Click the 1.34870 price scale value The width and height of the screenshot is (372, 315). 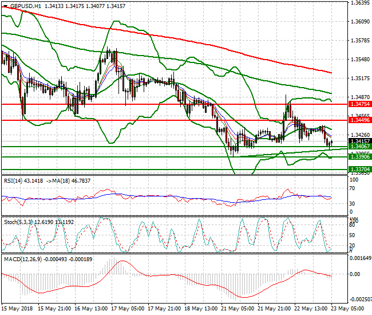360,97
